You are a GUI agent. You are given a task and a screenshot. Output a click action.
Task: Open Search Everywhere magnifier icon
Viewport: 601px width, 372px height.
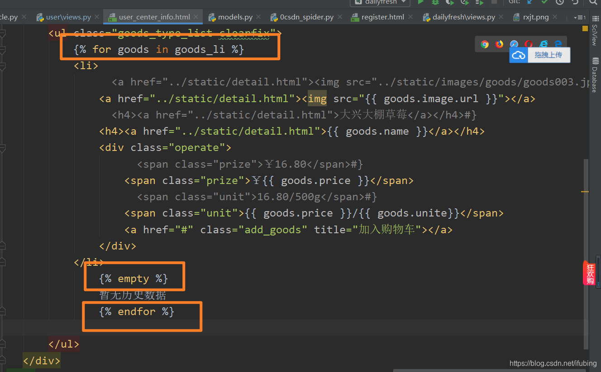[592, 2]
